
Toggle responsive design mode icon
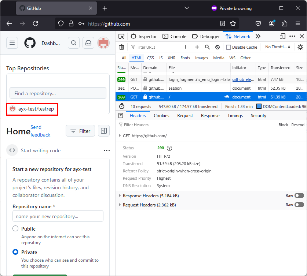coord(282,36)
